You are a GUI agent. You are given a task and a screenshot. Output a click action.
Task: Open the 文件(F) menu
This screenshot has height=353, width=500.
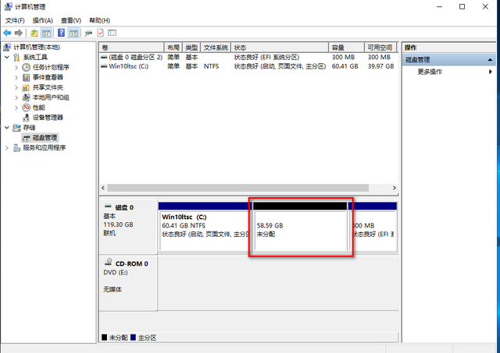click(x=15, y=20)
